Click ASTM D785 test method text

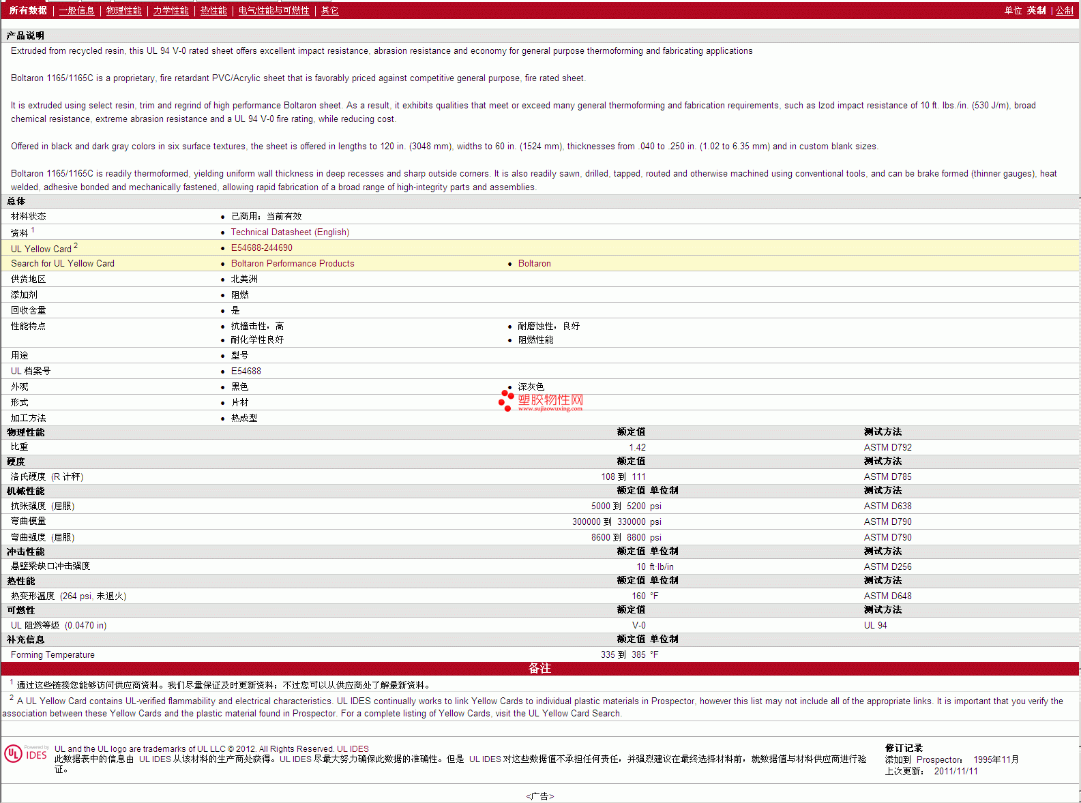(887, 476)
